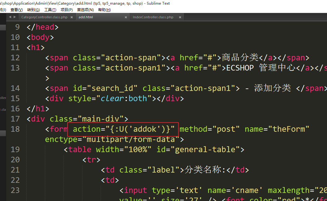Open the 帮助(H) menu
The width and height of the screenshot is (327, 201).
[104, 10]
